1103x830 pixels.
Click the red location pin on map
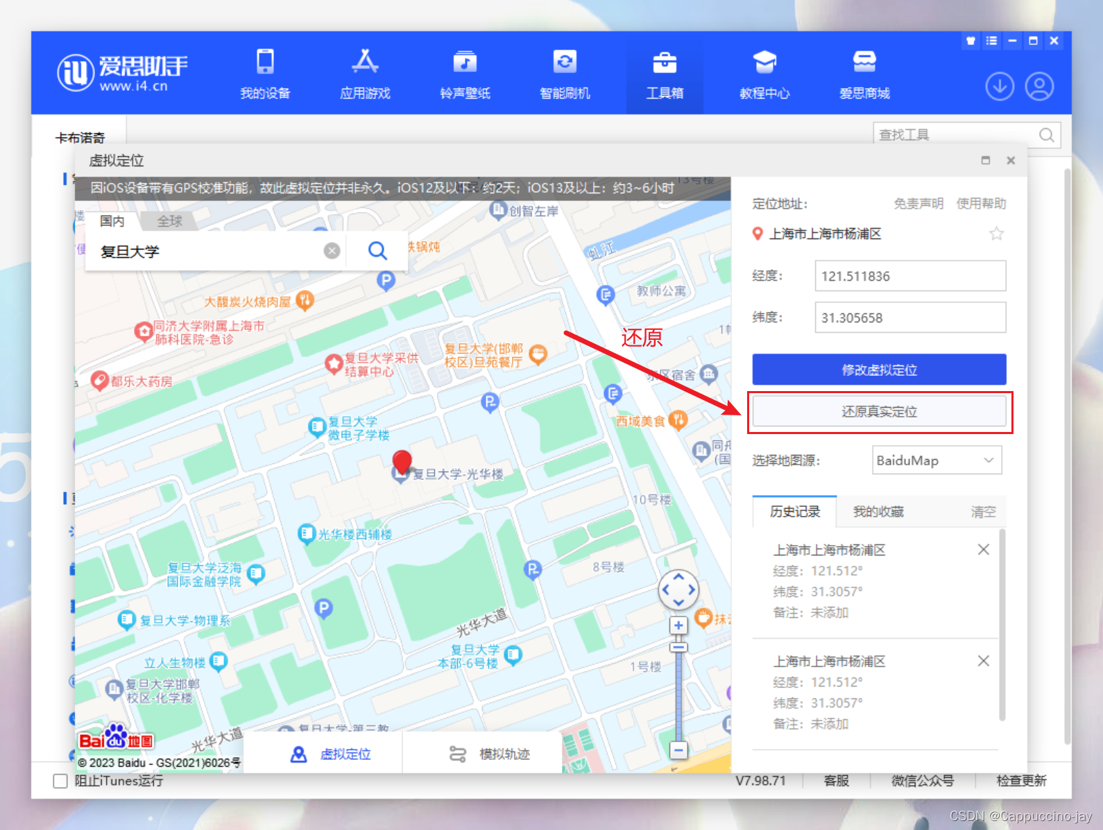(x=402, y=461)
